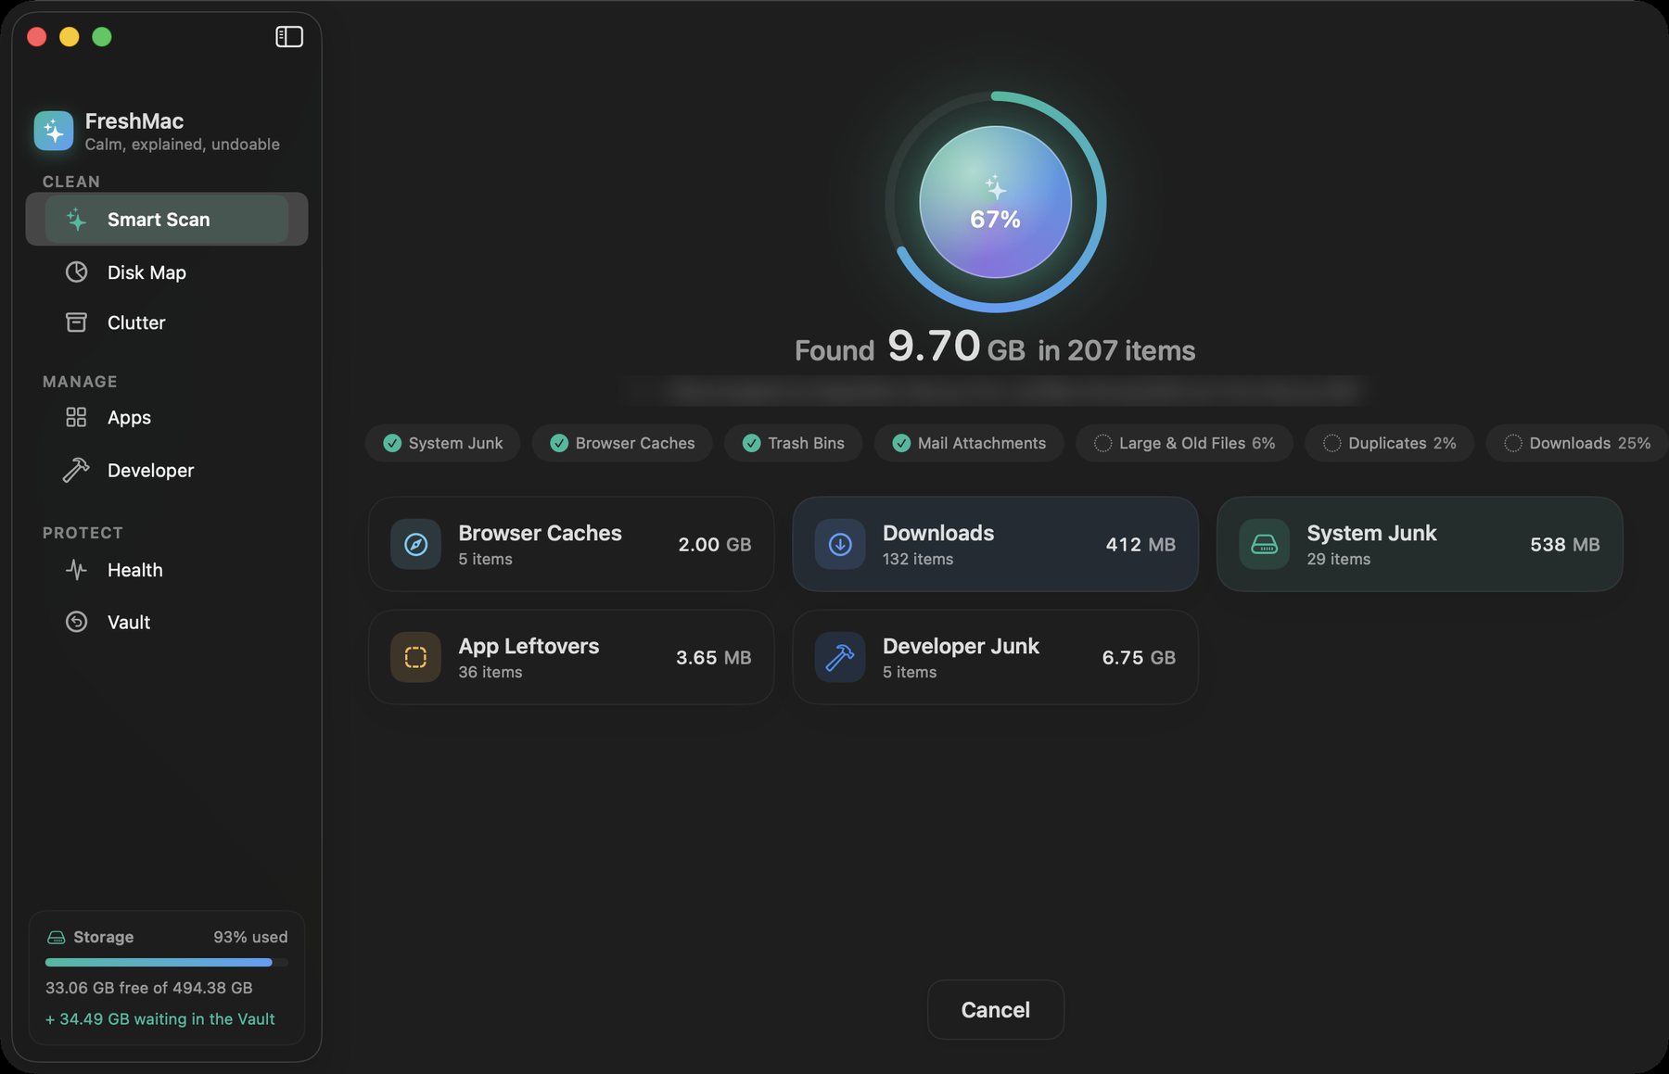Open the System Junk 538 MB card
The width and height of the screenshot is (1669, 1074).
1420,544
